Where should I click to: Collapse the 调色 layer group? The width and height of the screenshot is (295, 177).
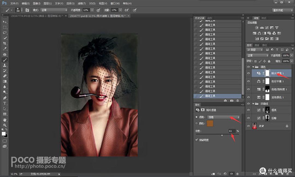pos(253,67)
